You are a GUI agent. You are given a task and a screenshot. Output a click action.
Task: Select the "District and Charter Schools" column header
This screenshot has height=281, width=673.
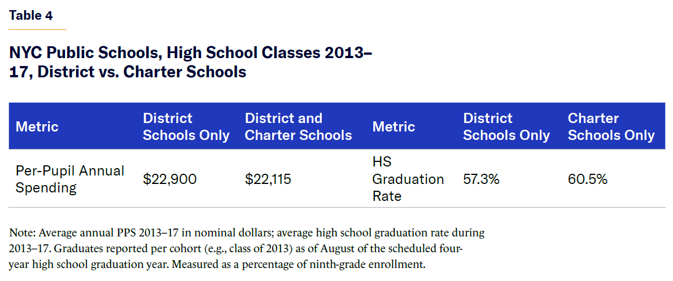(298, 126)
